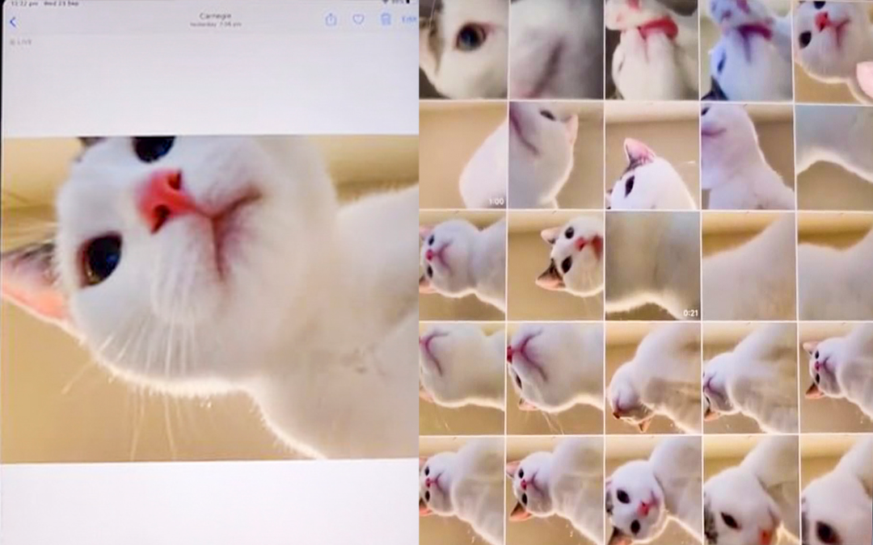This screenshot has height=545, width=873.
Task: Tap the back chevron in the photo viewer
Action: click(12, 22)
